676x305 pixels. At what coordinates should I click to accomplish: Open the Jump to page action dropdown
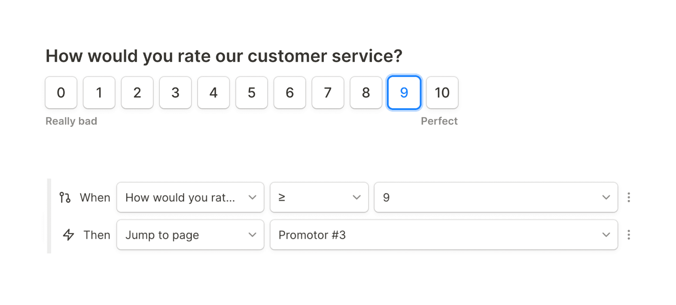click(x=190, y=235)
